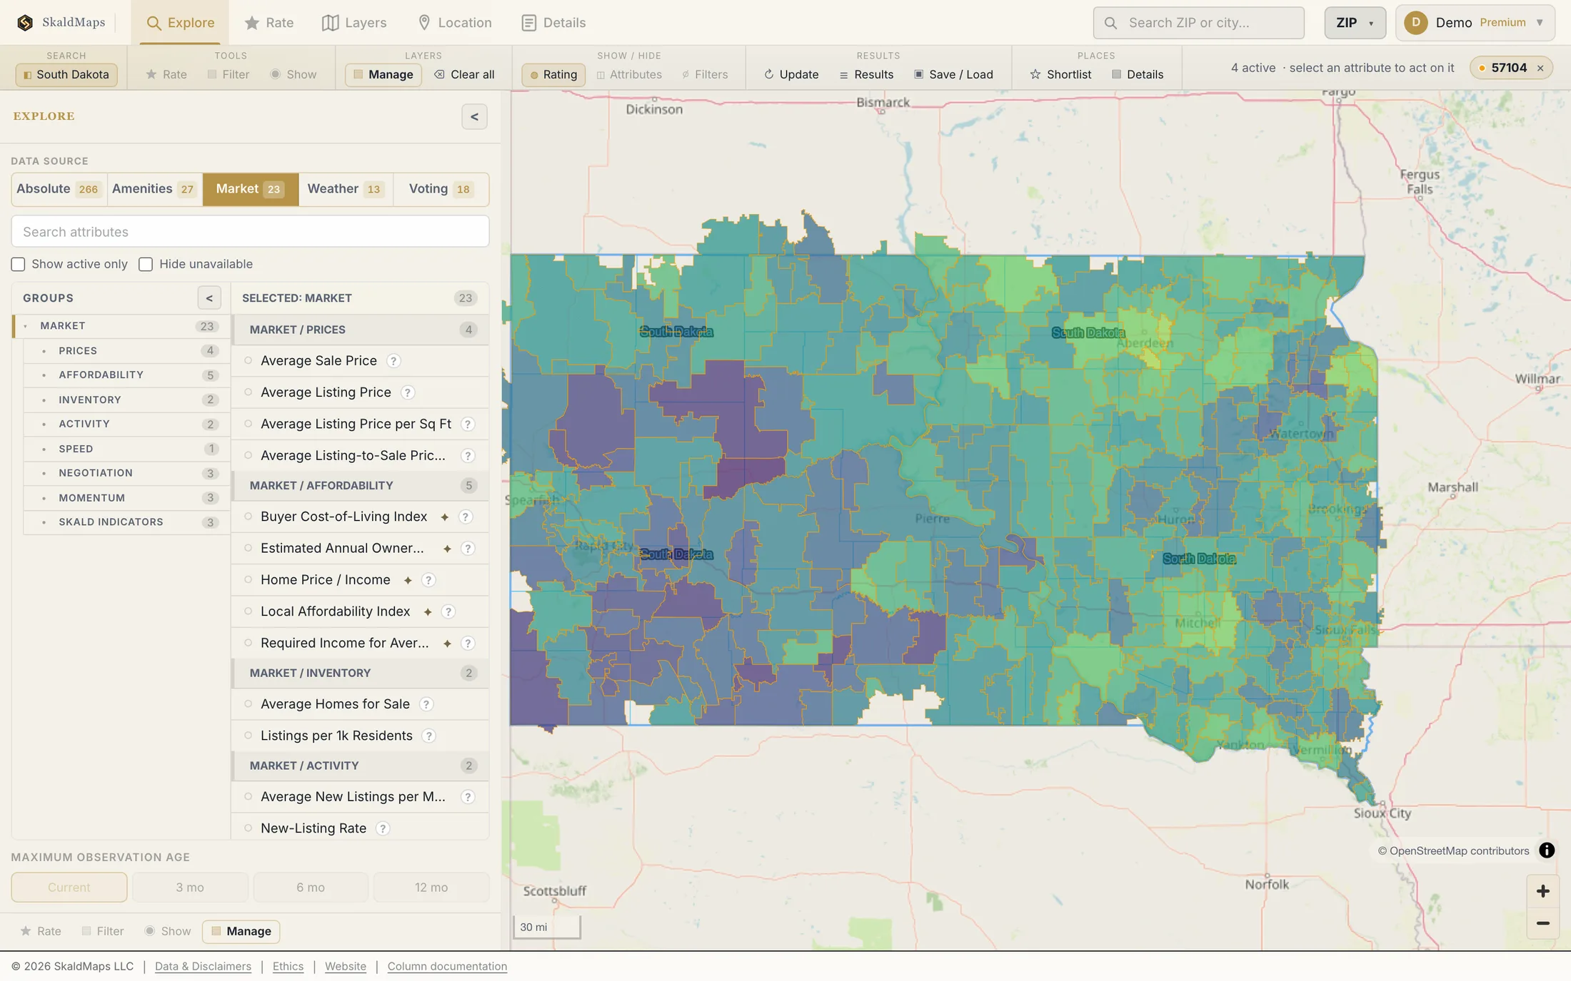
Task: Click the map info icon near attribution
Action: [x=1547, y=850]
